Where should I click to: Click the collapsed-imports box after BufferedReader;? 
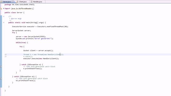(33, 9)
